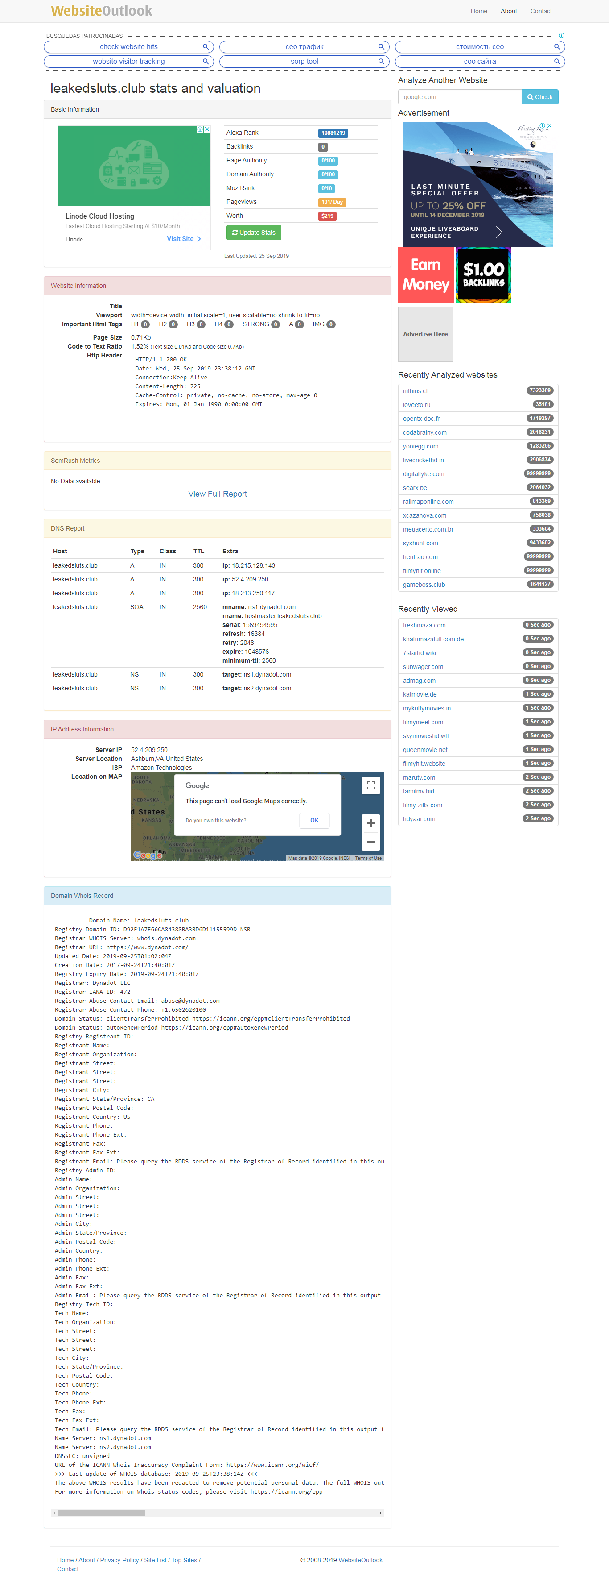609x1578 pixels.
Task: Open footer About link
Action: [86, 1560]
